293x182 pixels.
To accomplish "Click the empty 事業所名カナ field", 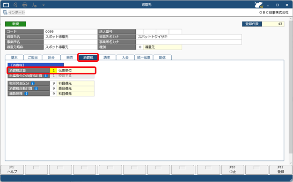I will pyautogui.click(x=189, y=42).
